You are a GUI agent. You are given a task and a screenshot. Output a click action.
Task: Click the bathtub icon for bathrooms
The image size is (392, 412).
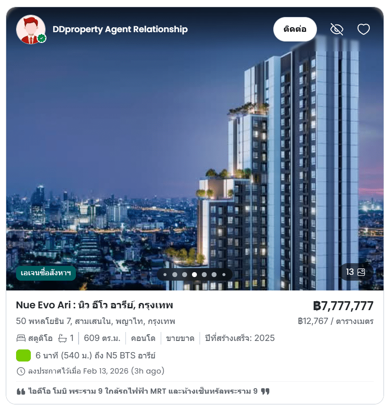tap(63, 338)
